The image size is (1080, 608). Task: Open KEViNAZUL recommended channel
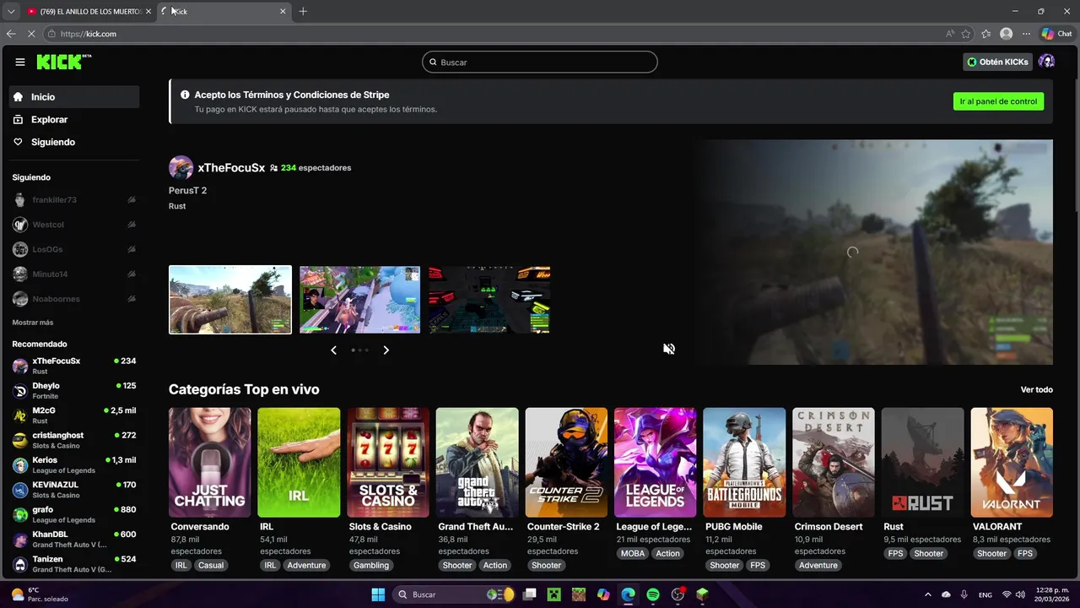point(74,490)
